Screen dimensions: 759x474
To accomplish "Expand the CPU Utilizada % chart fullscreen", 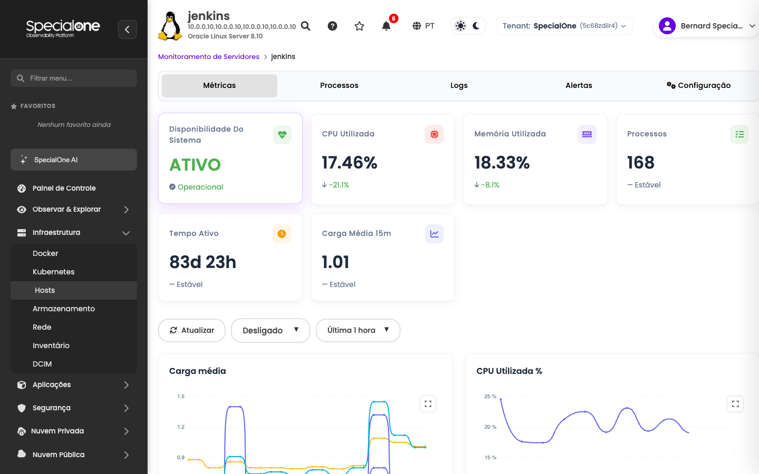I will pyautogui.click(x=735, y=404).
